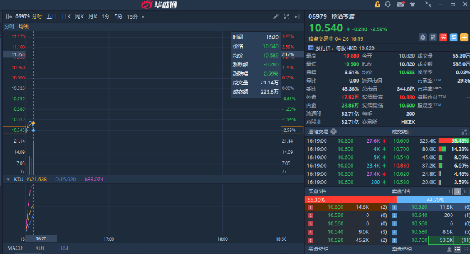Select ask level 1 row at 10.620
Viewport: 470px width, 254px height.
pyautogui.click(x=429, y=207)
